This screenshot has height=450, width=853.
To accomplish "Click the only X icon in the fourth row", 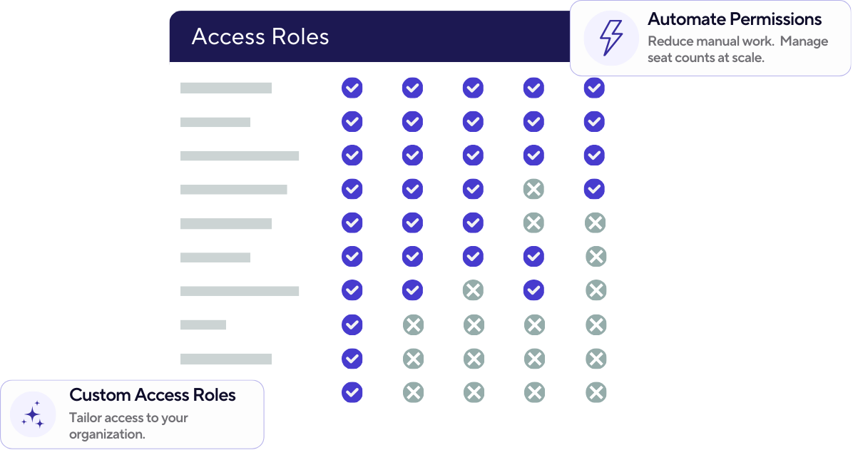I will 533,189.
